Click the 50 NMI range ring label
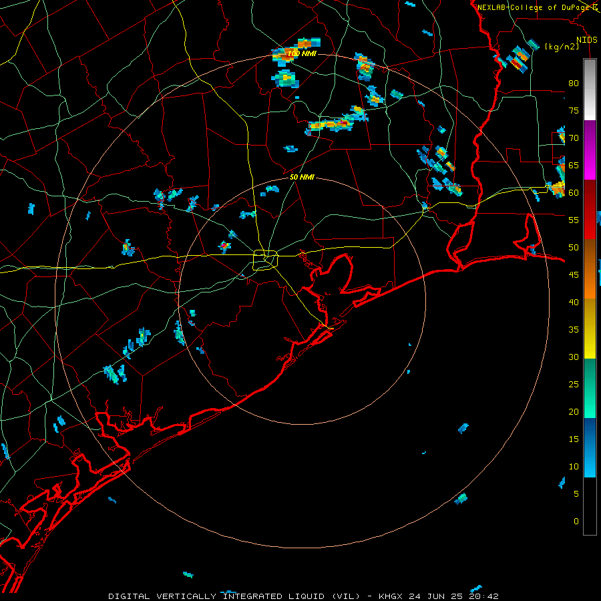This screenshot has height=601, width=601. point(302,177)
